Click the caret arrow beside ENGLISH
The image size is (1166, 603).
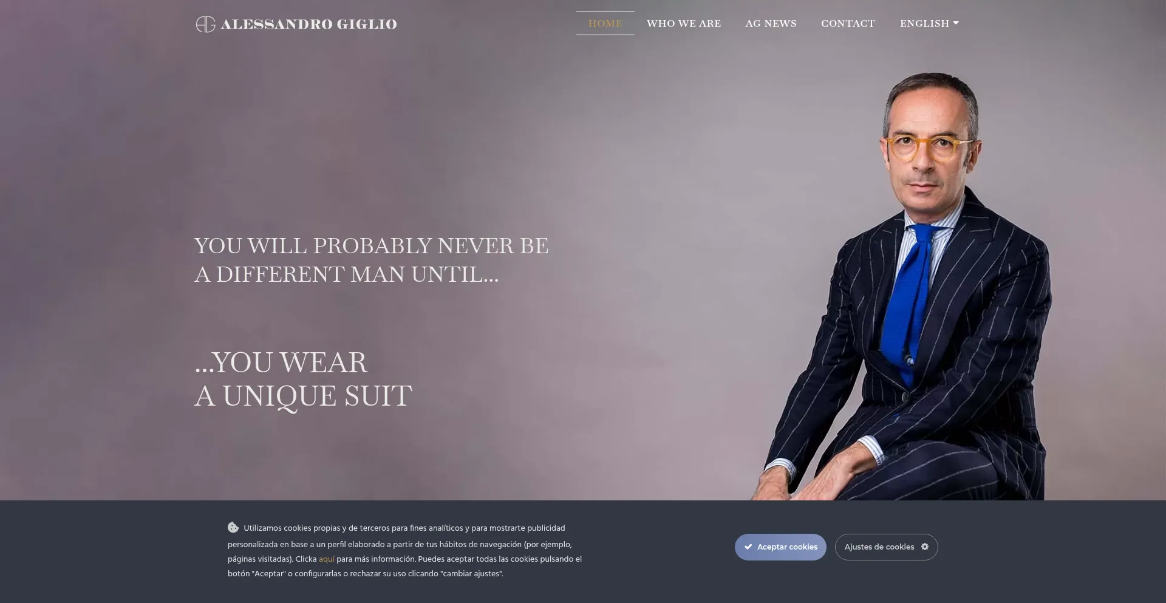(x=956, y=23)
